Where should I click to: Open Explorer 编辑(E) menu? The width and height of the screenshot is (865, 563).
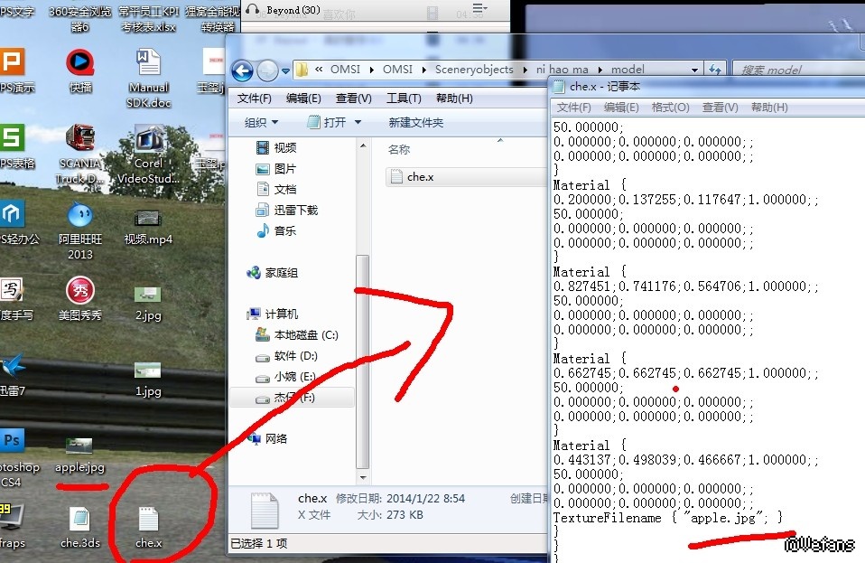click(x=303, y=99)
